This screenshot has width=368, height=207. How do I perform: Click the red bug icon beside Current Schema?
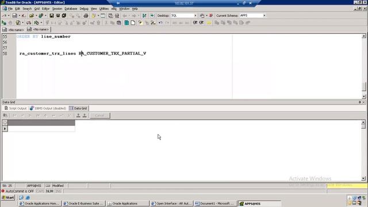point(211,16)
